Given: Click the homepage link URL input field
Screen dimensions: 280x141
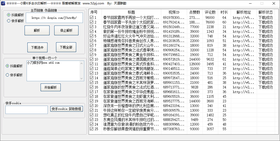Looking at the screenshot, I should tap(54, 18).
